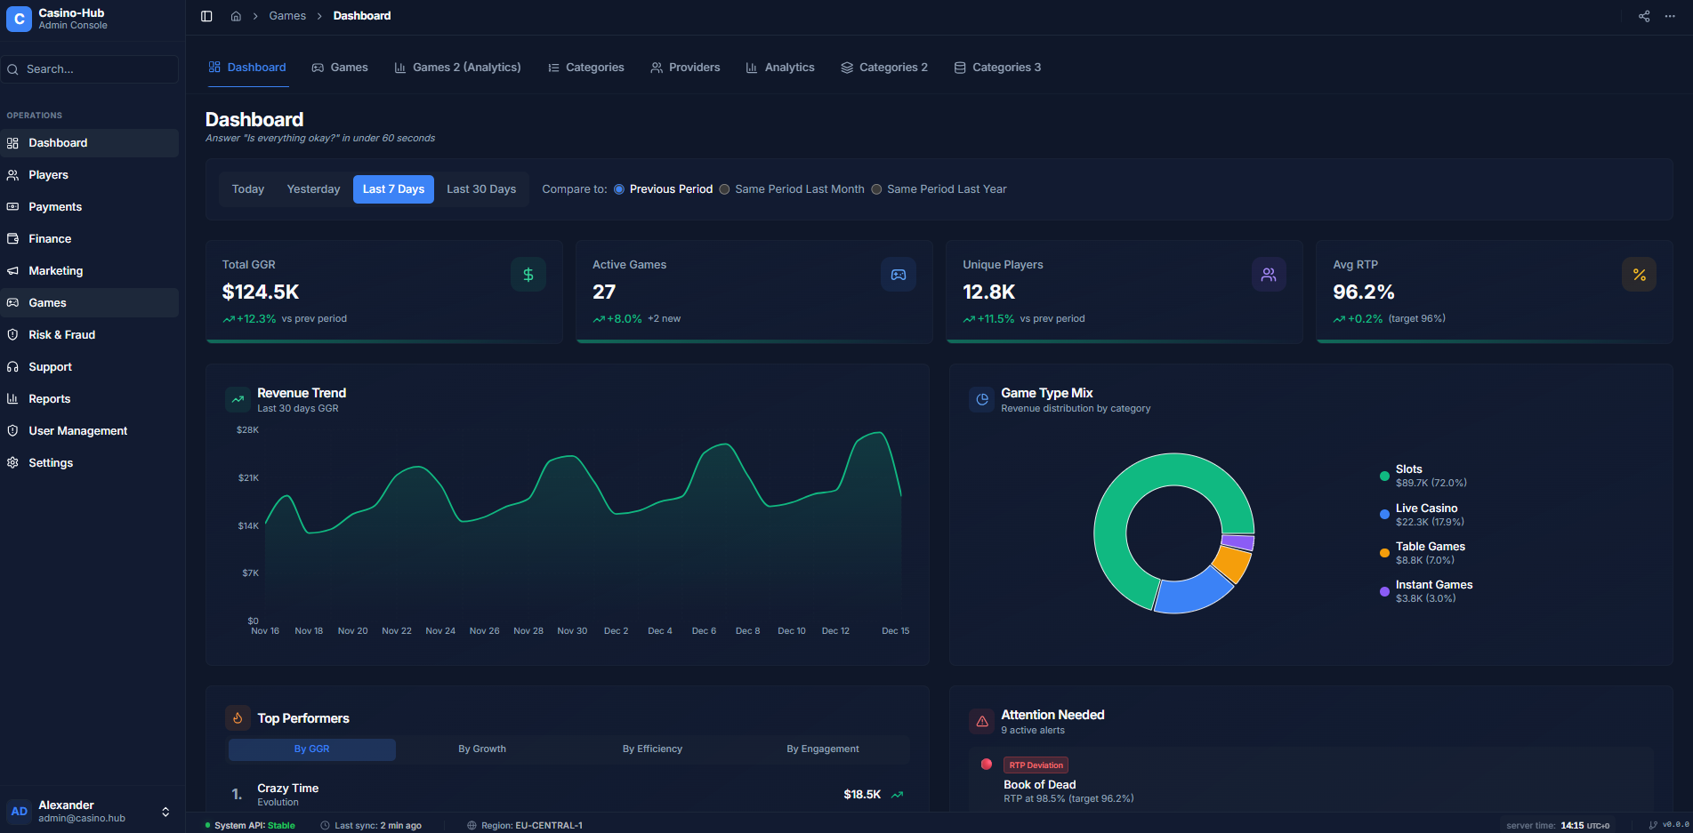
Task: Switch to the Providers tab
Action: [685, 67]
